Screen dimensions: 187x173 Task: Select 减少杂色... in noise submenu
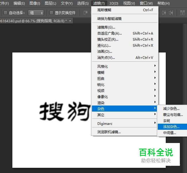click(172, 109)
